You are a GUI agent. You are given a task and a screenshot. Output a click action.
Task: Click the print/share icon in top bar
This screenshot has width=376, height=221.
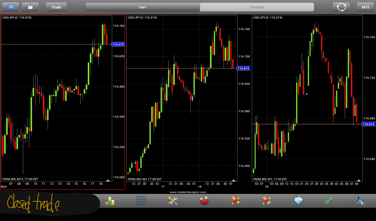pyautogui.click(x=30, y=7)
